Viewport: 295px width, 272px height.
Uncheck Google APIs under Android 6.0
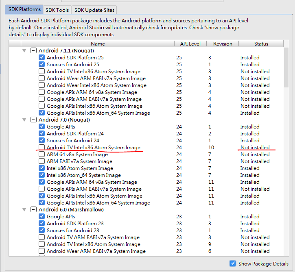point(42,216)
